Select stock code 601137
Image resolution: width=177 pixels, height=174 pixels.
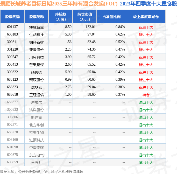click(12, 27)
